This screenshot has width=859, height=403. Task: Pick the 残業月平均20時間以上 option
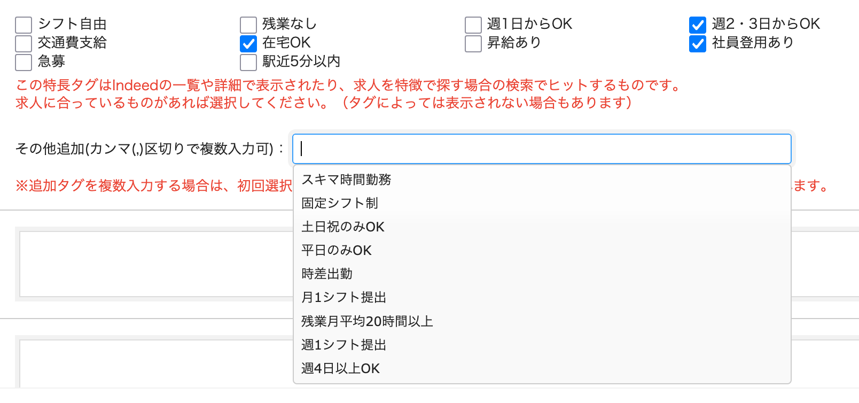(x=367, y=321)
